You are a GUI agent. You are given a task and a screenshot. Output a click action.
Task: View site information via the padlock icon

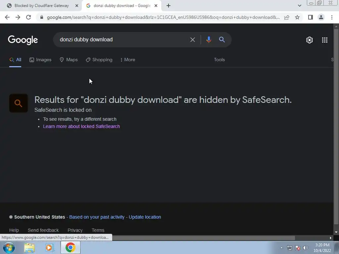[x=42, y=17]
